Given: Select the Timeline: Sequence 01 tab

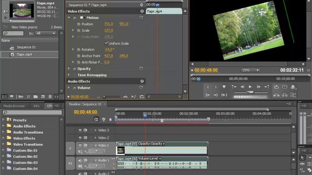Looking at the screenshot, I should [x=85, y=104].
